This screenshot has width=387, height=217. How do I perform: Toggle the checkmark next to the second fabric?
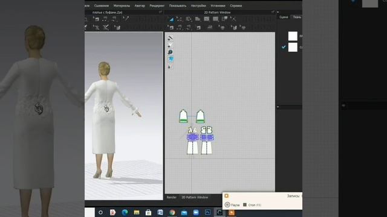tap(284, 47)
